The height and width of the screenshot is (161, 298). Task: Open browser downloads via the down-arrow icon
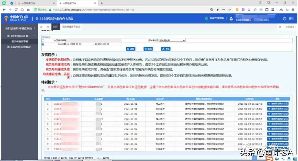pyautogui.click(x=281, y=9)
